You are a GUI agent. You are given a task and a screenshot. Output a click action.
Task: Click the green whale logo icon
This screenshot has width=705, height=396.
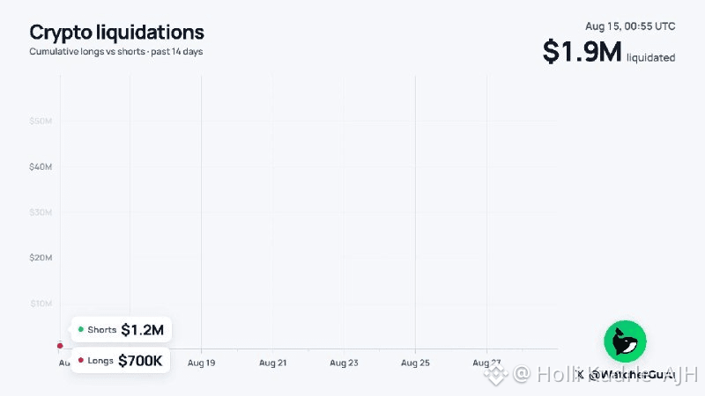tap(625, 341)
